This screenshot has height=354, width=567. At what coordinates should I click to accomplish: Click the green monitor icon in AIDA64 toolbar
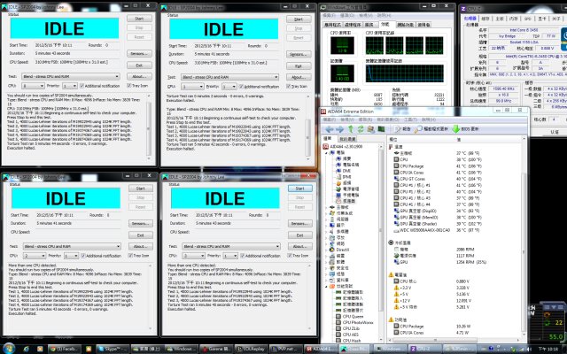click(381, 129)
